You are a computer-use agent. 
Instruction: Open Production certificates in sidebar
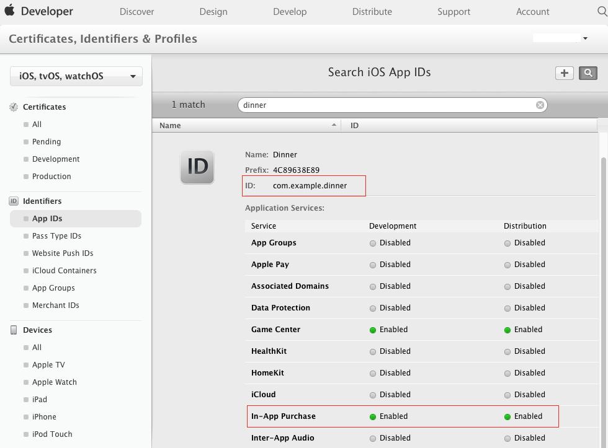[x=51, y=177]
